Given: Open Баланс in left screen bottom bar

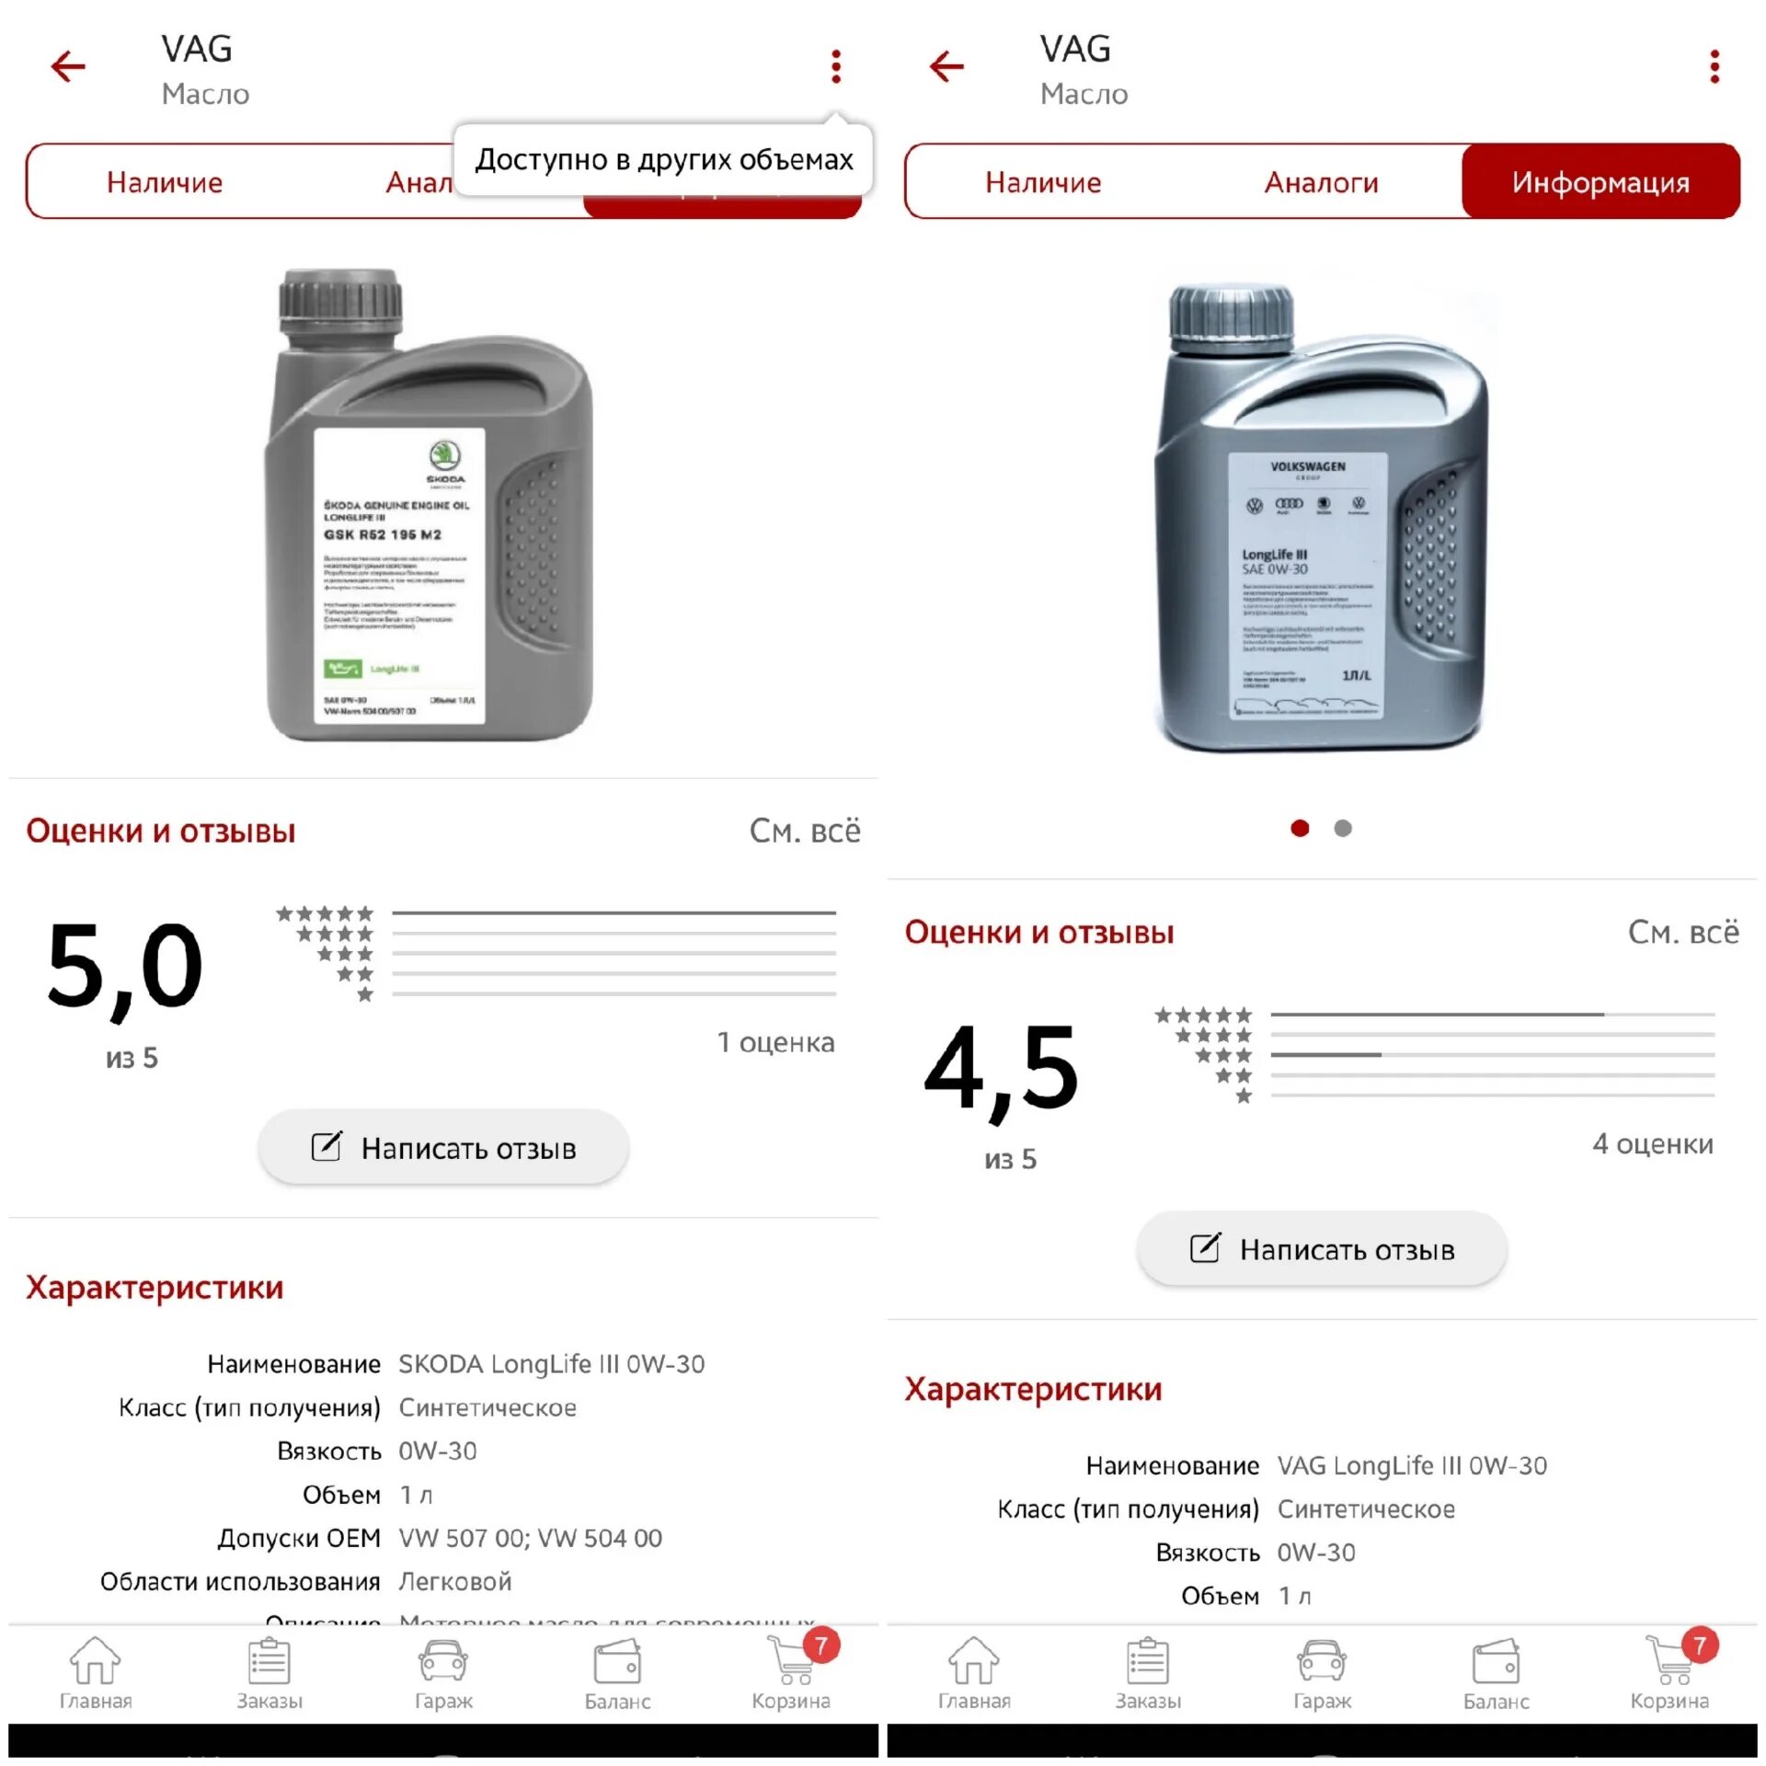Looking at the screenshot, I should click(617, 1674).
